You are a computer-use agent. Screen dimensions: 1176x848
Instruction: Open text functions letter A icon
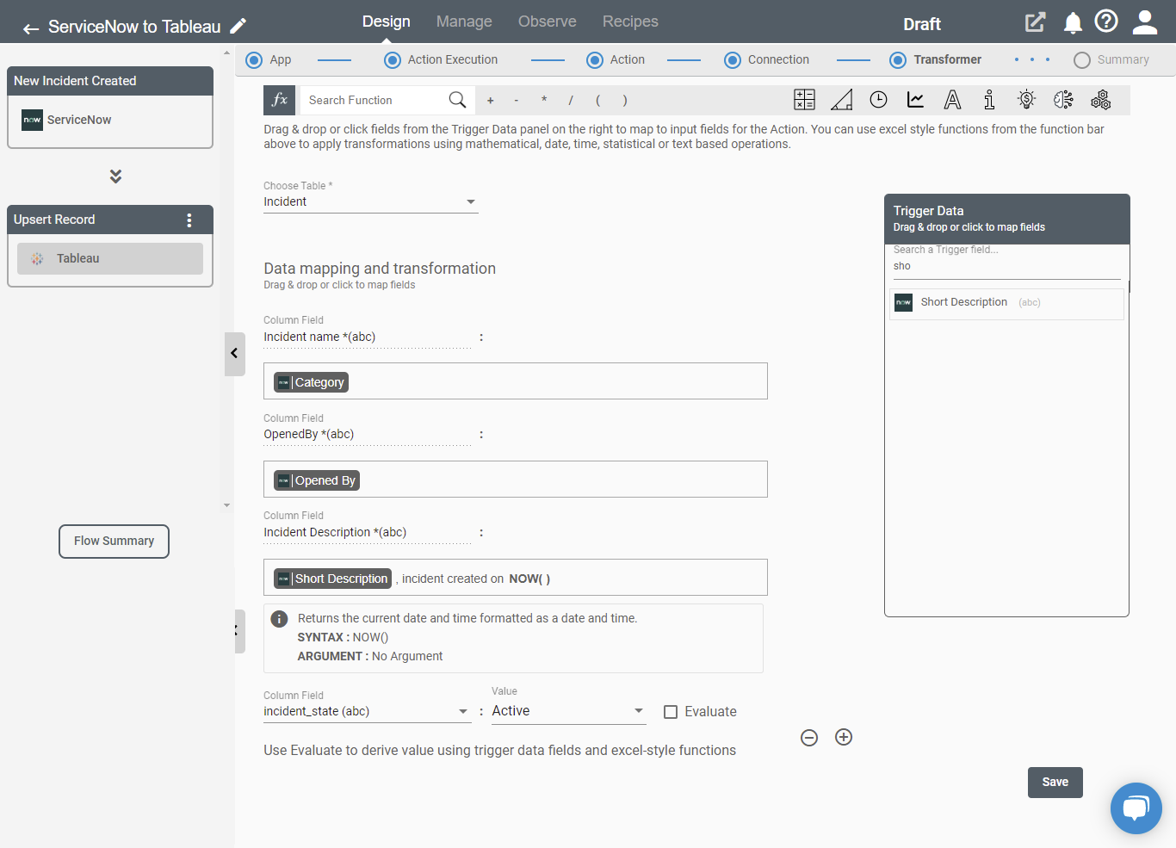[952, 100]
